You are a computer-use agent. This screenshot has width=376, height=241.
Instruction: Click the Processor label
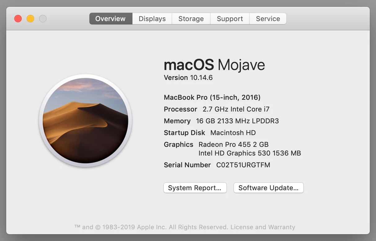coord(181,109)
